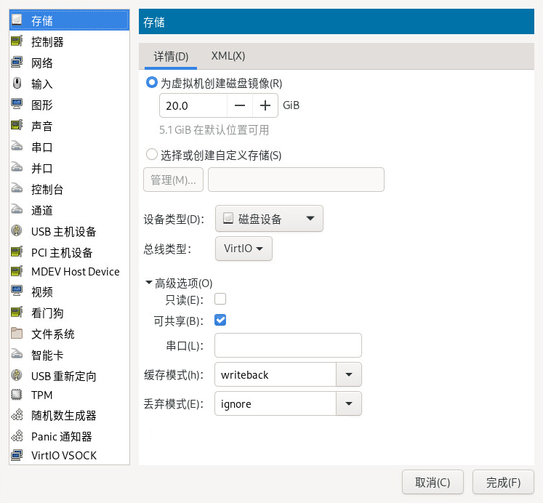Click the 完成(F) button
The width and height of the screenshot is (543, 503).
(503, 482)
